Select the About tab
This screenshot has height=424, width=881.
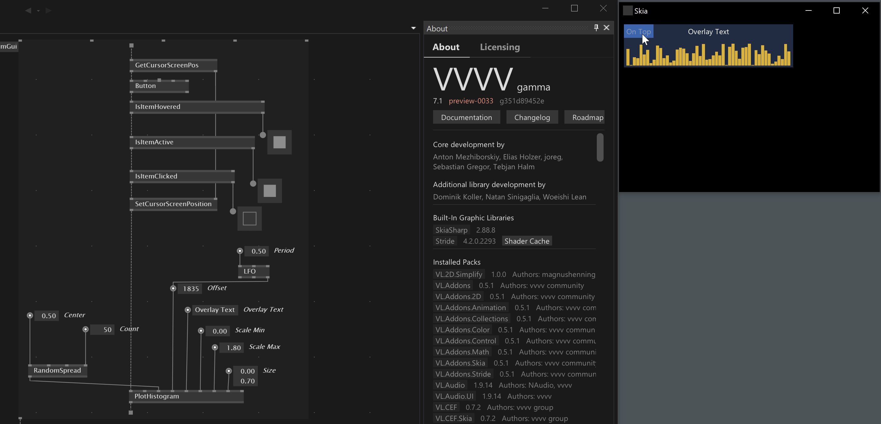(446, 47)
